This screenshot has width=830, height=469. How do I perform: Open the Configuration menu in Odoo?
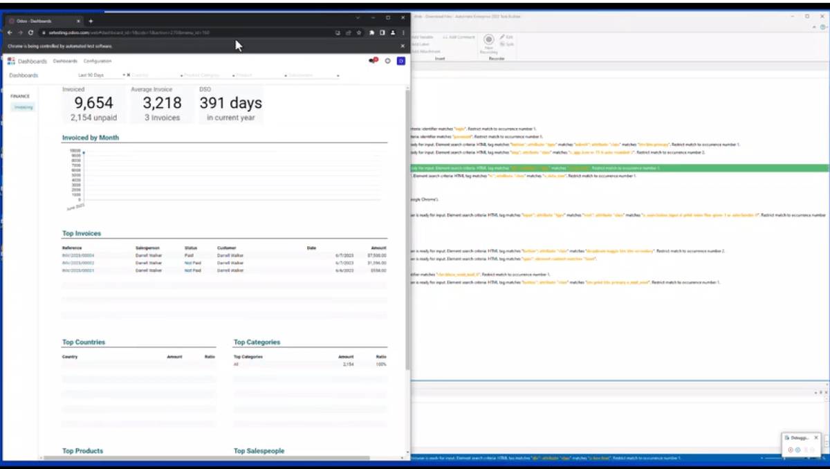click(x=98, y=61)
